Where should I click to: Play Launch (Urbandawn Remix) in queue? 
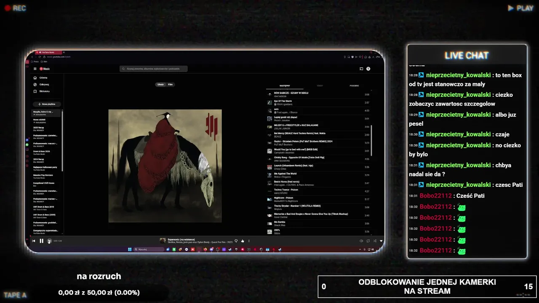[319, 167]
